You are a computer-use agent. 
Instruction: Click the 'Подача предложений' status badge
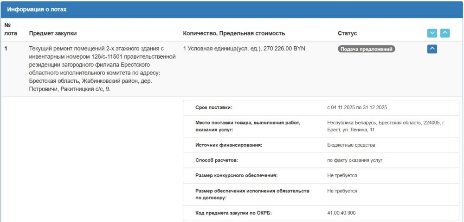(x=366, y=49)
